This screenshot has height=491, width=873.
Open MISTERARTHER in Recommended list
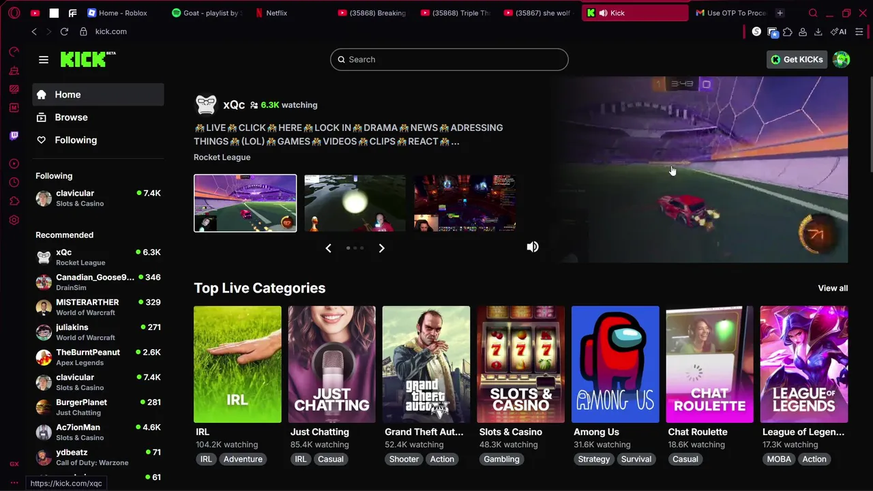pos(98,307)
